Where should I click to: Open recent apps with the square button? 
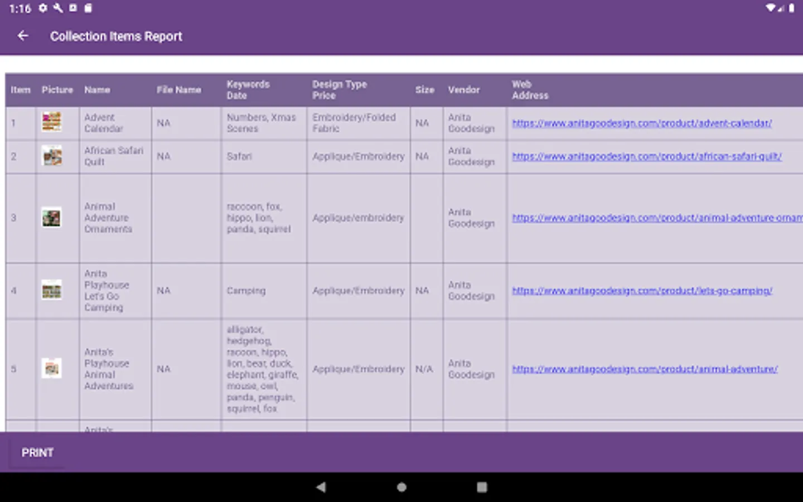pos(482,487)
